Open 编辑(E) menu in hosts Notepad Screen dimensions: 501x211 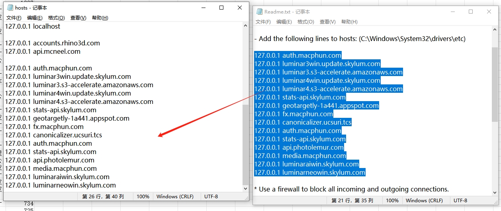[x=35, y=18]
